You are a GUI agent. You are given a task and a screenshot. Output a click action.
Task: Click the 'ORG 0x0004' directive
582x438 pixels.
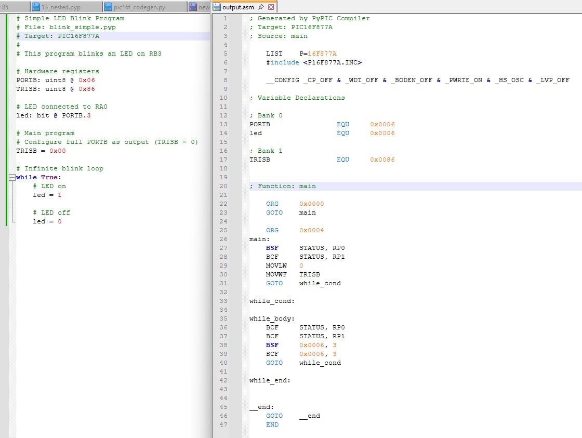(x=295, y=231)
